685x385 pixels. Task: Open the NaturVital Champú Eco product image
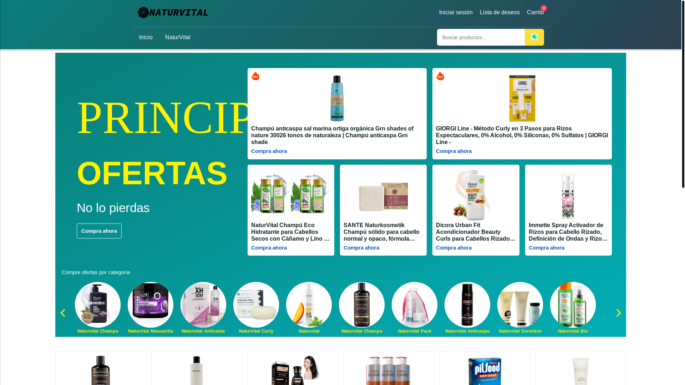click(291, 195)
